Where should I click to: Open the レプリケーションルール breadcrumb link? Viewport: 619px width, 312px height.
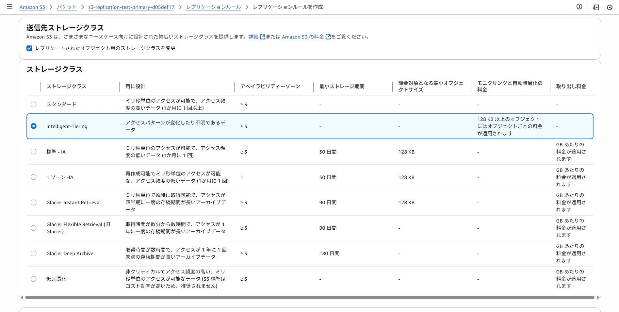coord(213,7)
